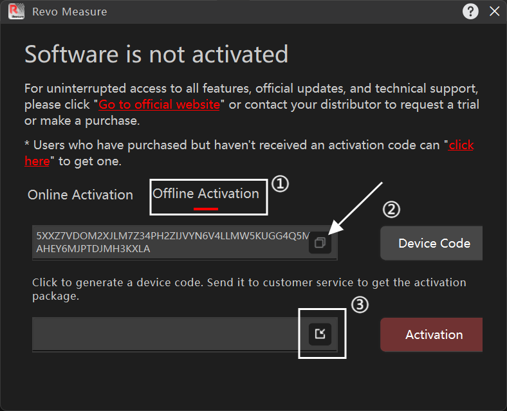Click the import activation package icon
Screen dimensions: 507x411
coord(320,334)
